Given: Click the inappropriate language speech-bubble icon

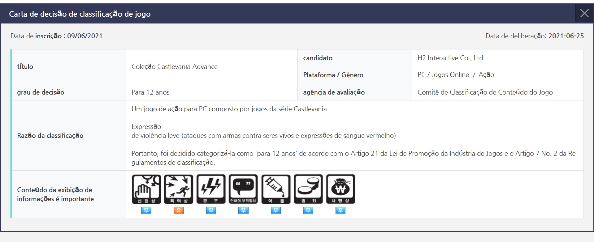Looking at the screenshot, I should (x=243, y=189).
